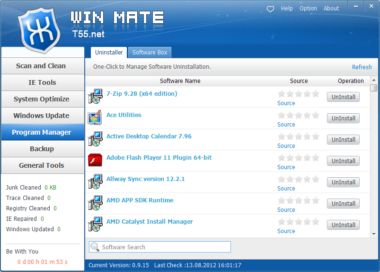This screenshot has height=272, width=380.
Task: Switch to the Software Box tab
Action: pyautogui.click(x=150, y=53)
